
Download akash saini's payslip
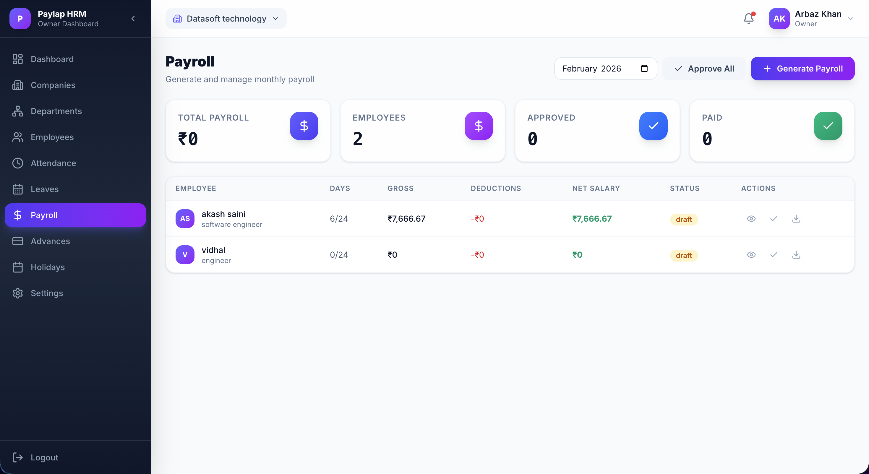click(x=796, y=219)
